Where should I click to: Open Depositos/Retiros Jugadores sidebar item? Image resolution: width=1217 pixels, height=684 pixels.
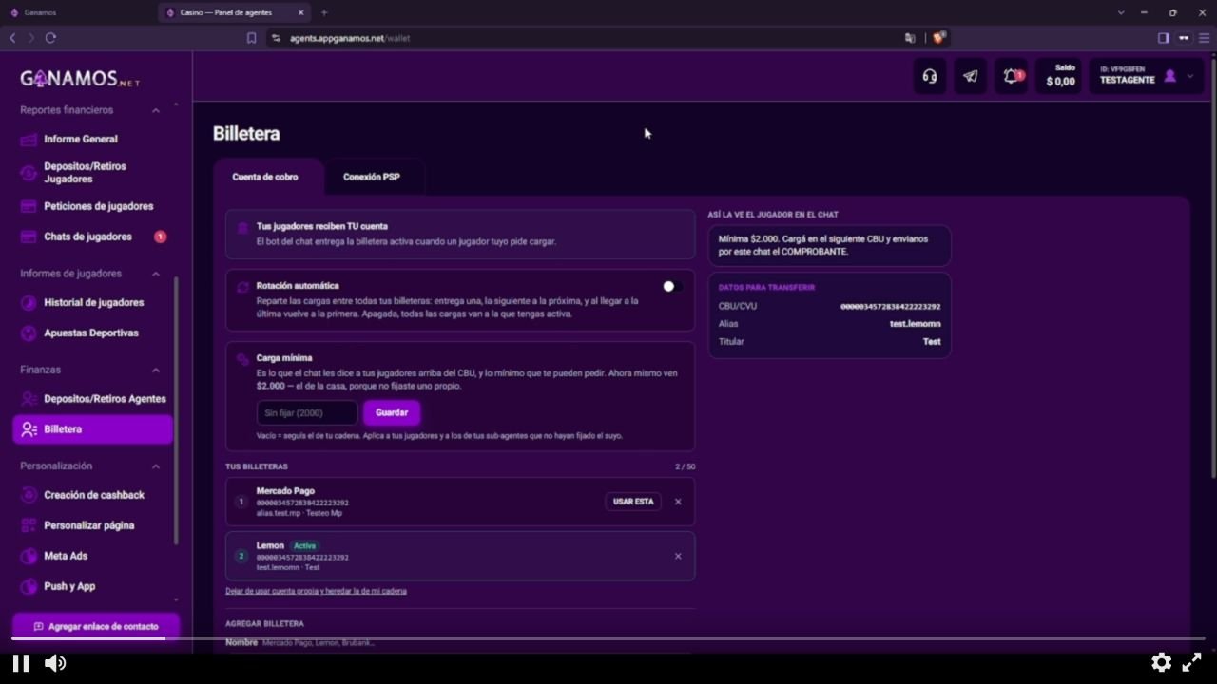click(x=85, y=172)
